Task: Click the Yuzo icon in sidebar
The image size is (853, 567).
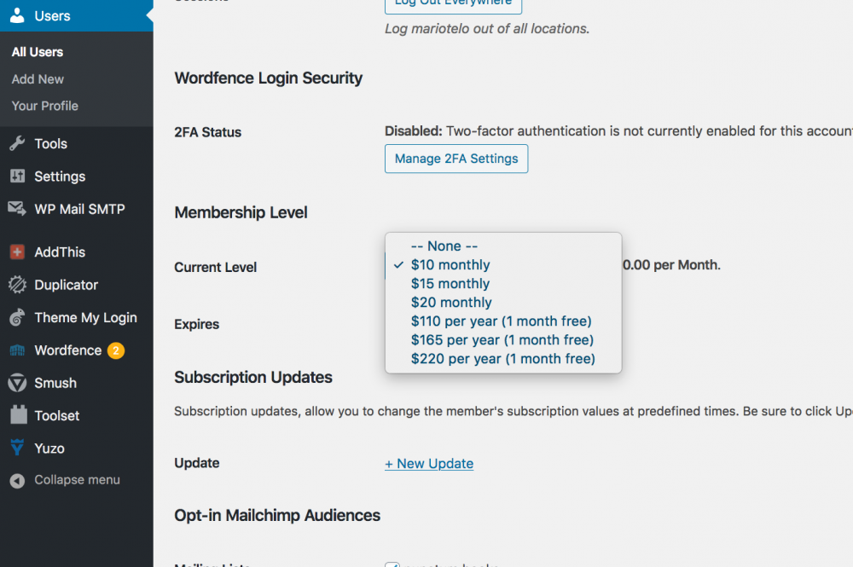Action: tap(17, 448)
